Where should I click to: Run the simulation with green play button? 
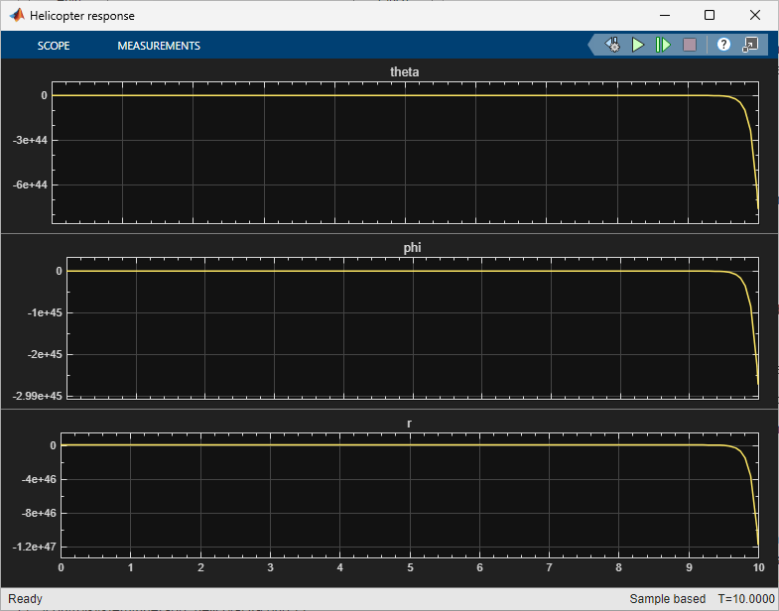[639, 46]
